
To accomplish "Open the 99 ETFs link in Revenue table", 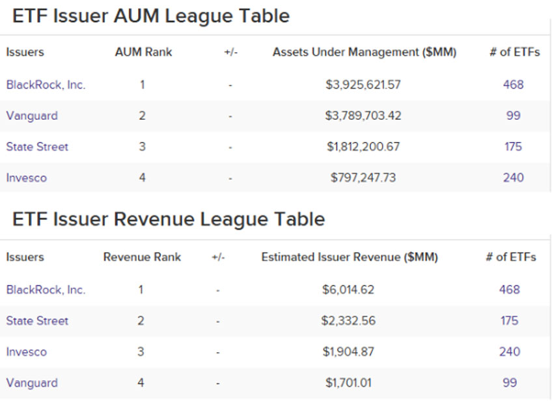I will coord(509,383).
